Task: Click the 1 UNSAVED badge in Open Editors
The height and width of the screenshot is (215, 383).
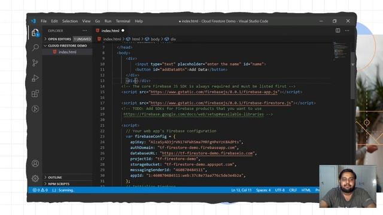Action: tap(83, 39)
